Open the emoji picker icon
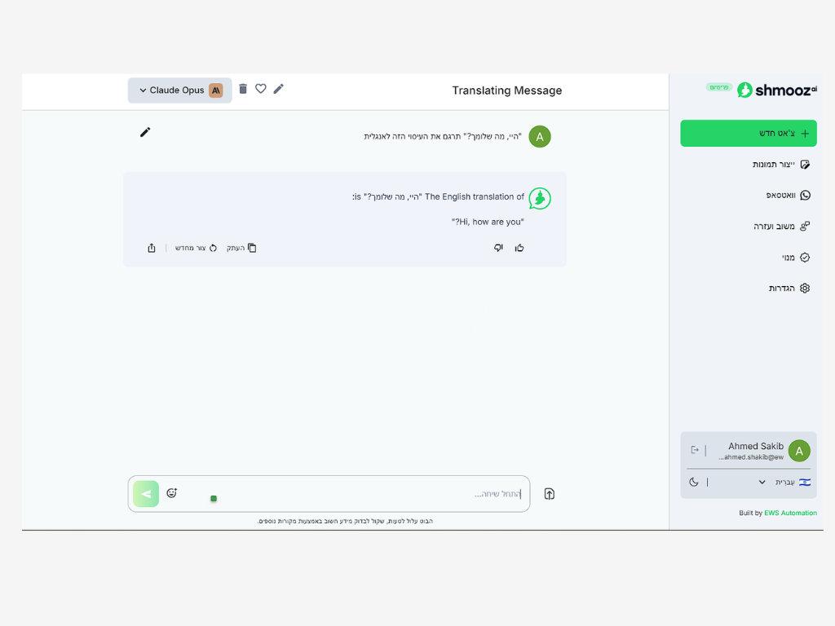 click(x=171, y=493)
